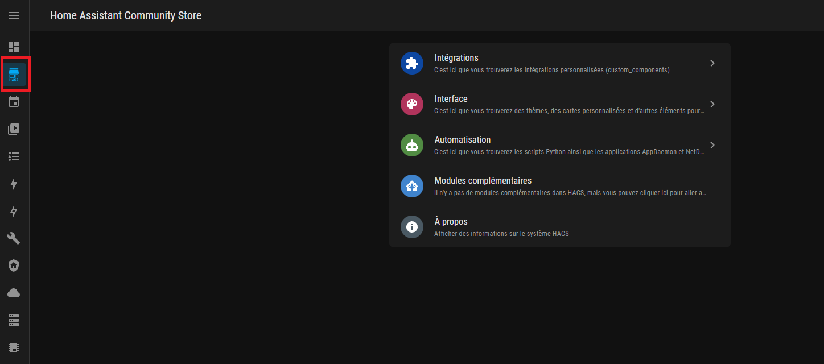Select the "Interface" title
Viewport: 824px width, 364px height.
[x=451, y=99]
